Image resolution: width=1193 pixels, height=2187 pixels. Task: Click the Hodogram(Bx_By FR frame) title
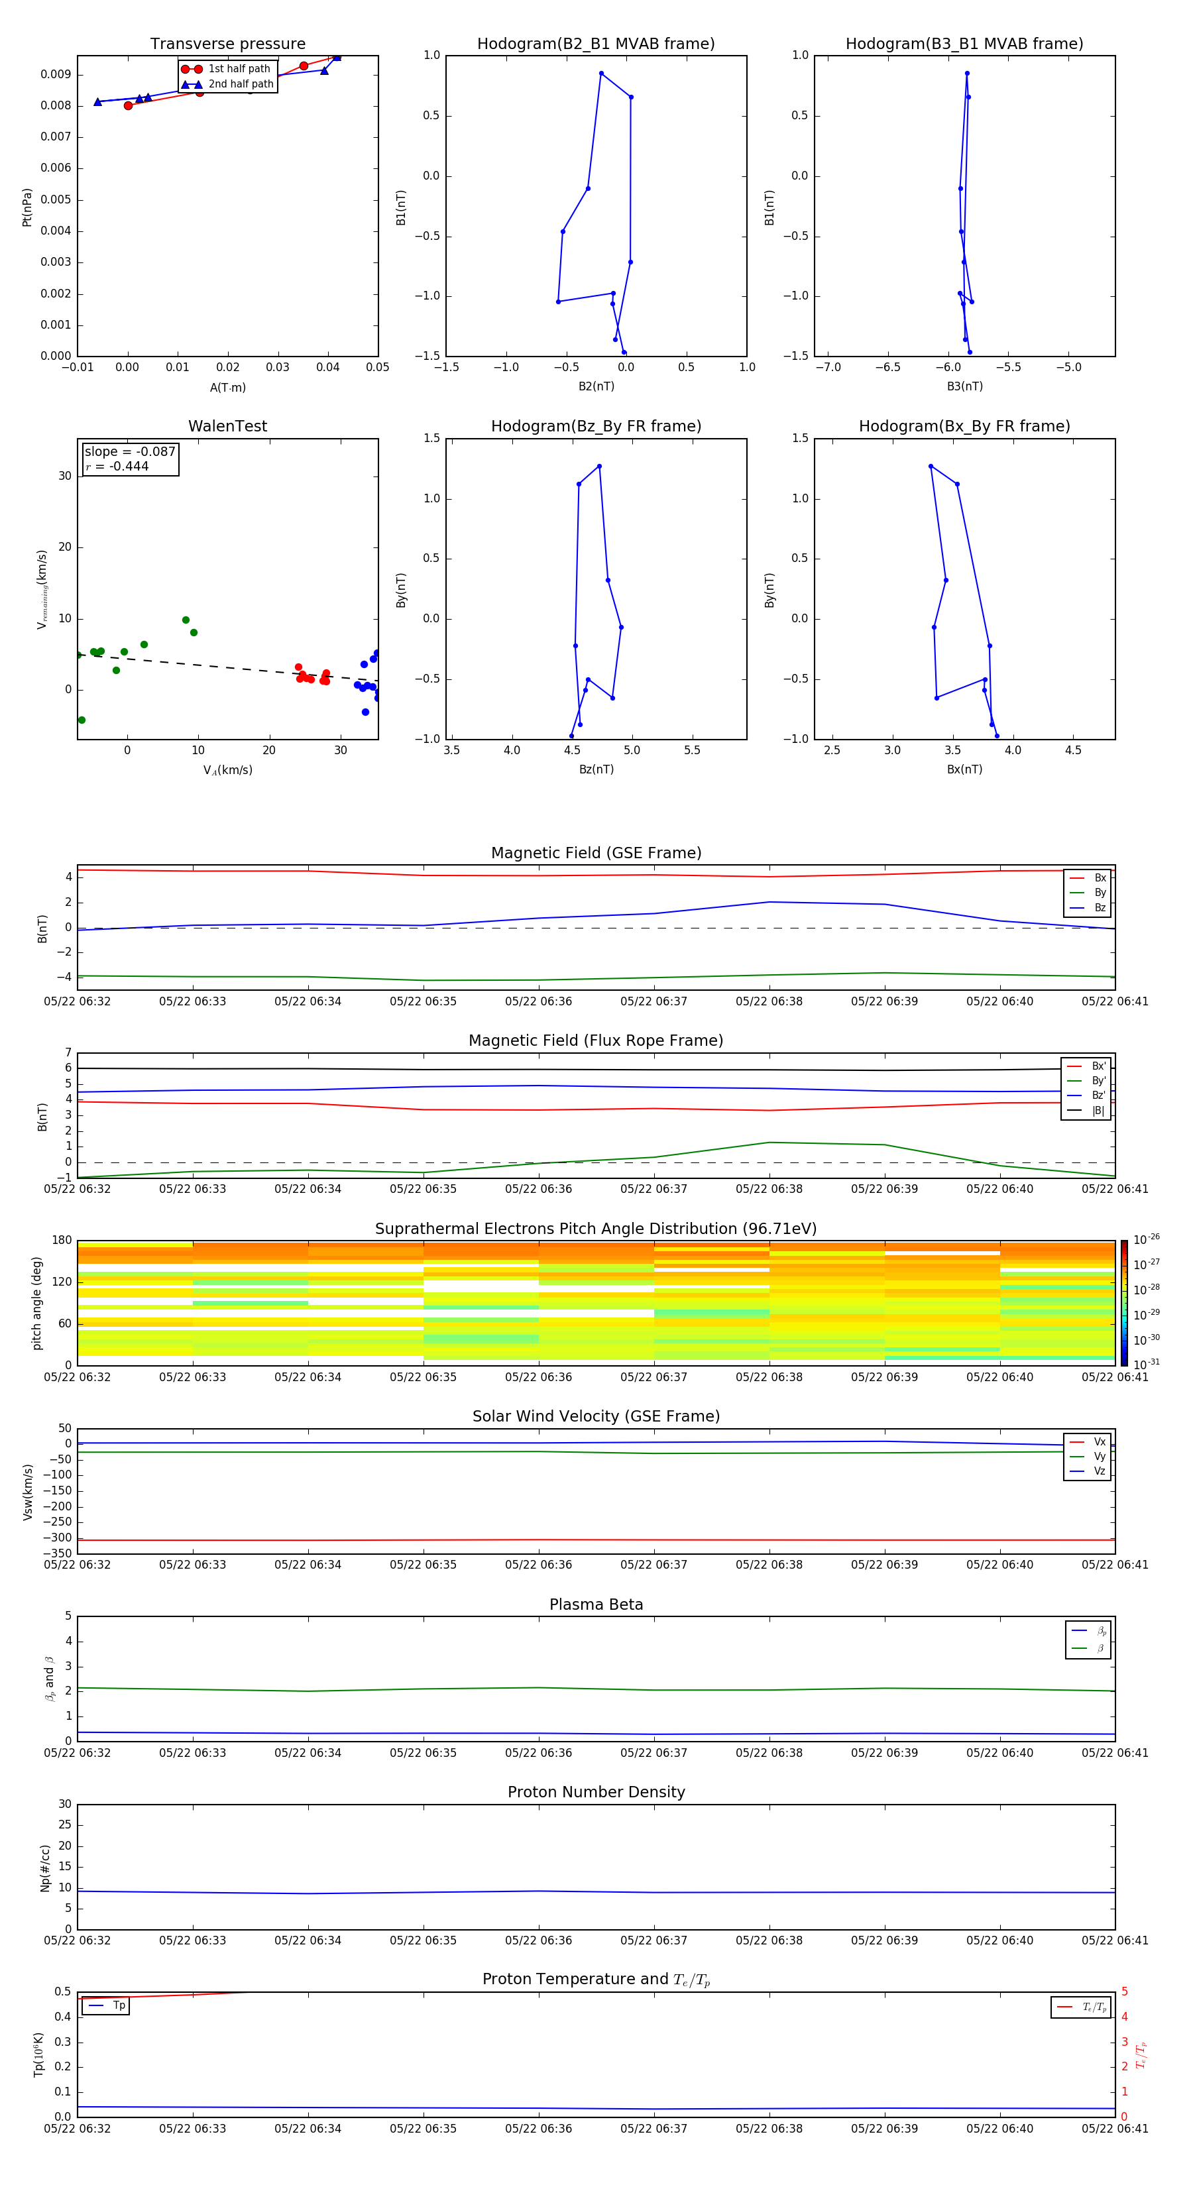(964, 426)
